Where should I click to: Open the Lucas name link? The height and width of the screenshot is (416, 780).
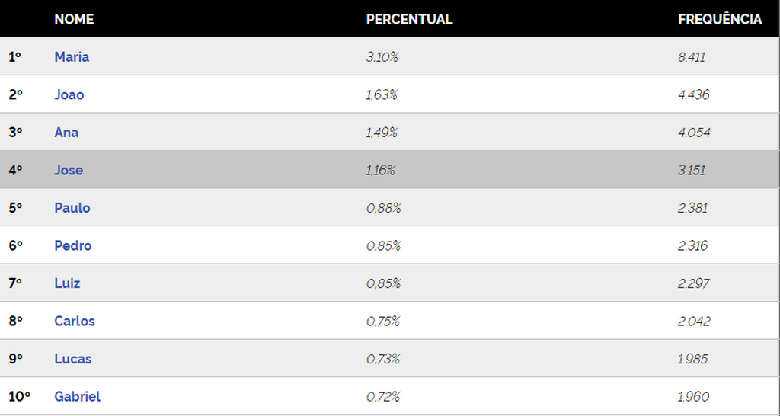click(x=73, y=359)
